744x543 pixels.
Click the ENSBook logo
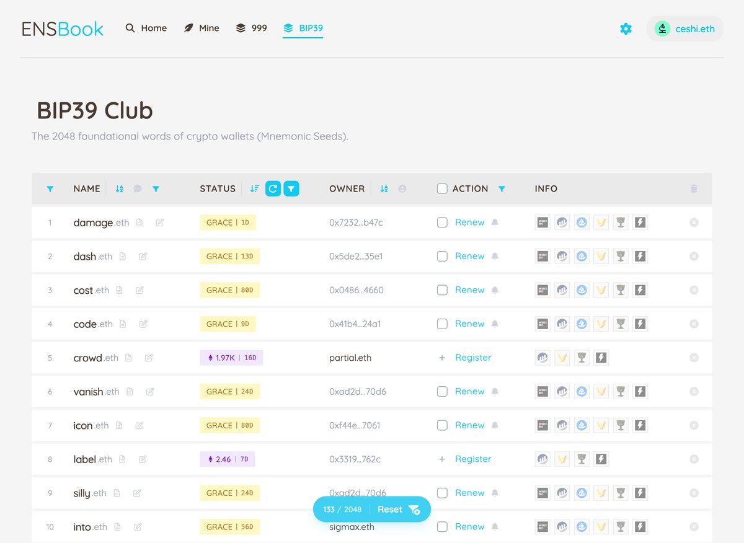tap(63, 29)
